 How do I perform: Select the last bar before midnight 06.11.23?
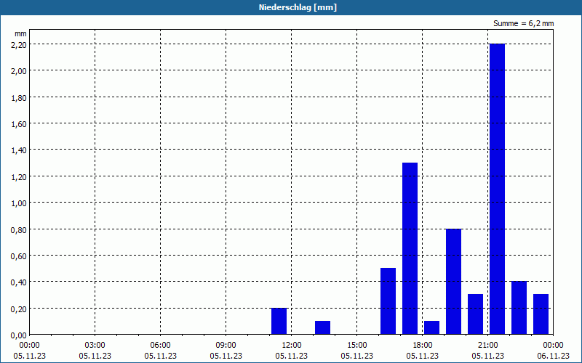click(541, 314)
